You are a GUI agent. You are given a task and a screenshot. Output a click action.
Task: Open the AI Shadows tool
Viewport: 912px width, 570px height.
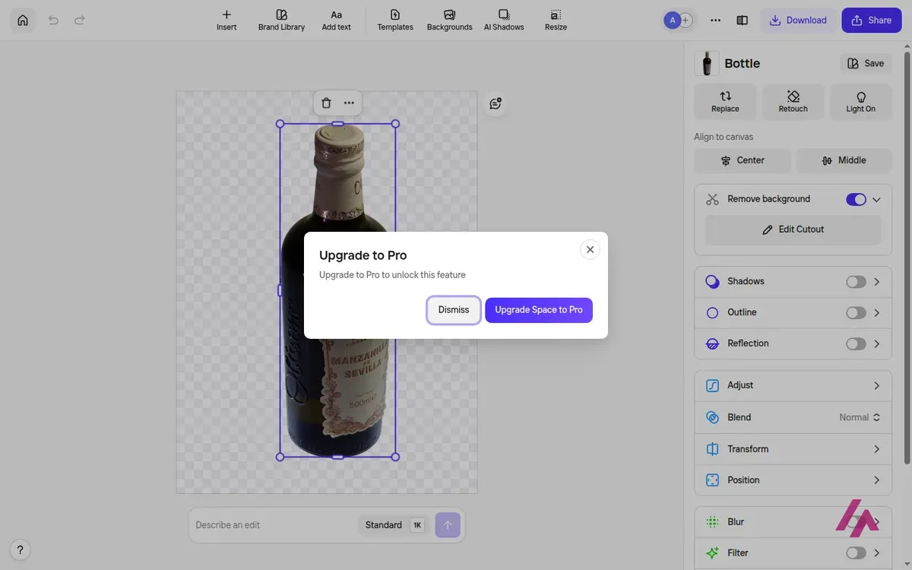[504, 21]
